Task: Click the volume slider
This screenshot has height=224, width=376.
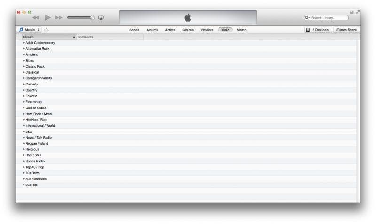Action: point(80,18)
